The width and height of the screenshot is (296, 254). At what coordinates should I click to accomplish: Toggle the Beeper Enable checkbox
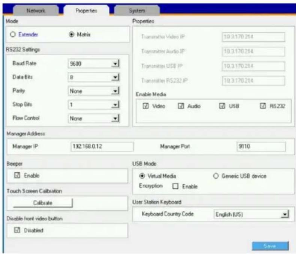pos(17,175)
